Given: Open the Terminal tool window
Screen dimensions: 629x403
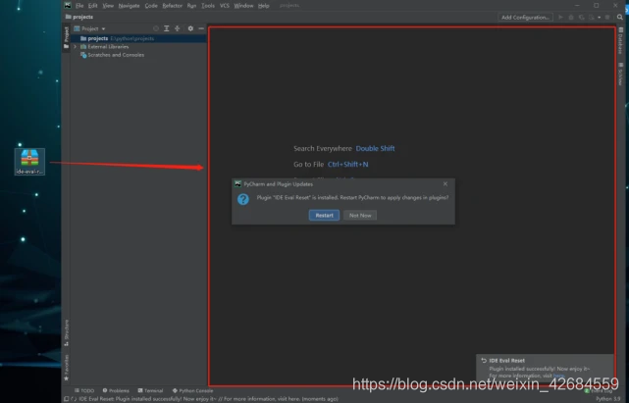Looking at the screenshot, I should point(150,390).
